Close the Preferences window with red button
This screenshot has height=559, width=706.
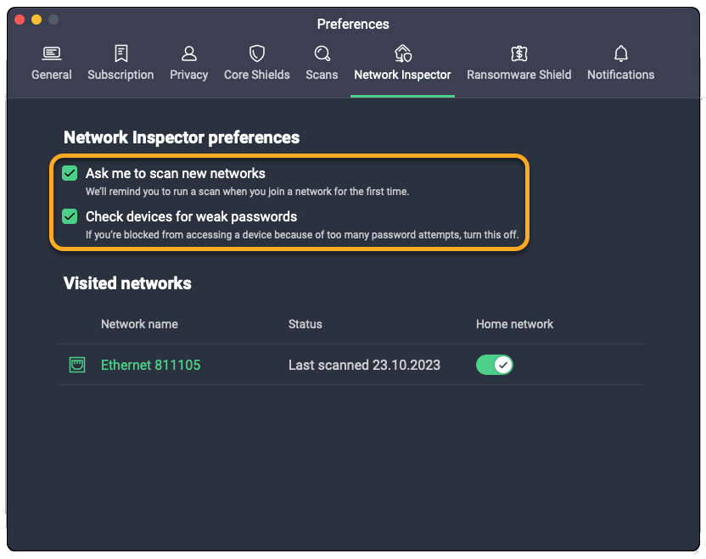(x=20, y=20)
